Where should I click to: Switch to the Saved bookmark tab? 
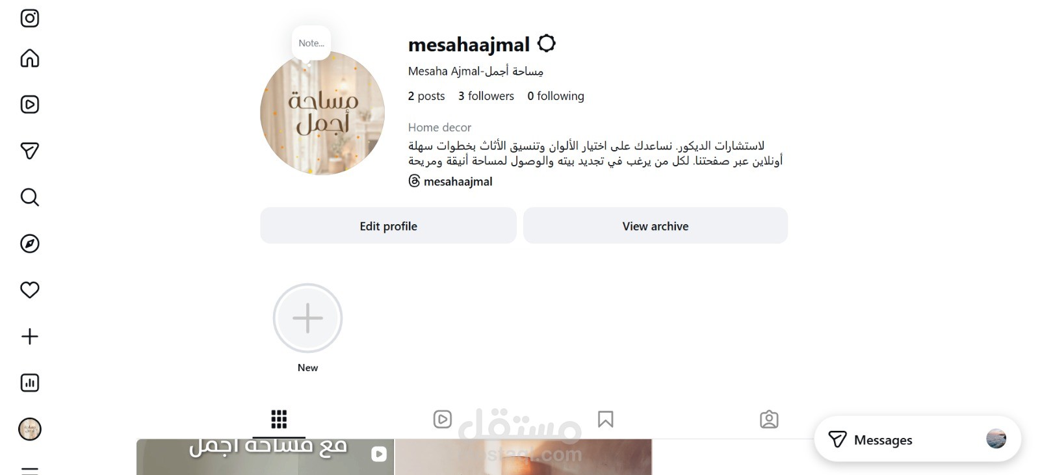606,419
